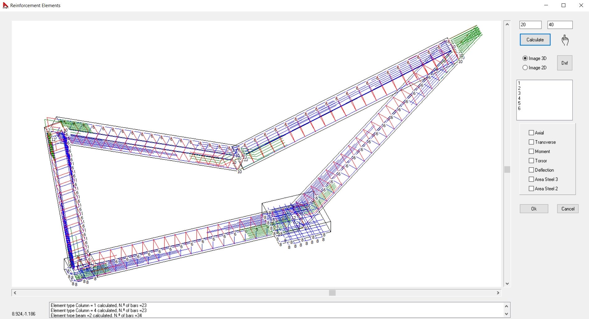The image size is (589, 319).
Task: Click the input field containing 20
Action: [x=530, y=25]
